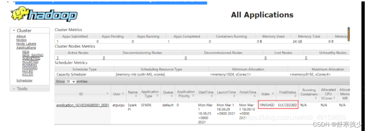368x131 pixels.
Task: Open the Node Labels link
Action: 26,44
